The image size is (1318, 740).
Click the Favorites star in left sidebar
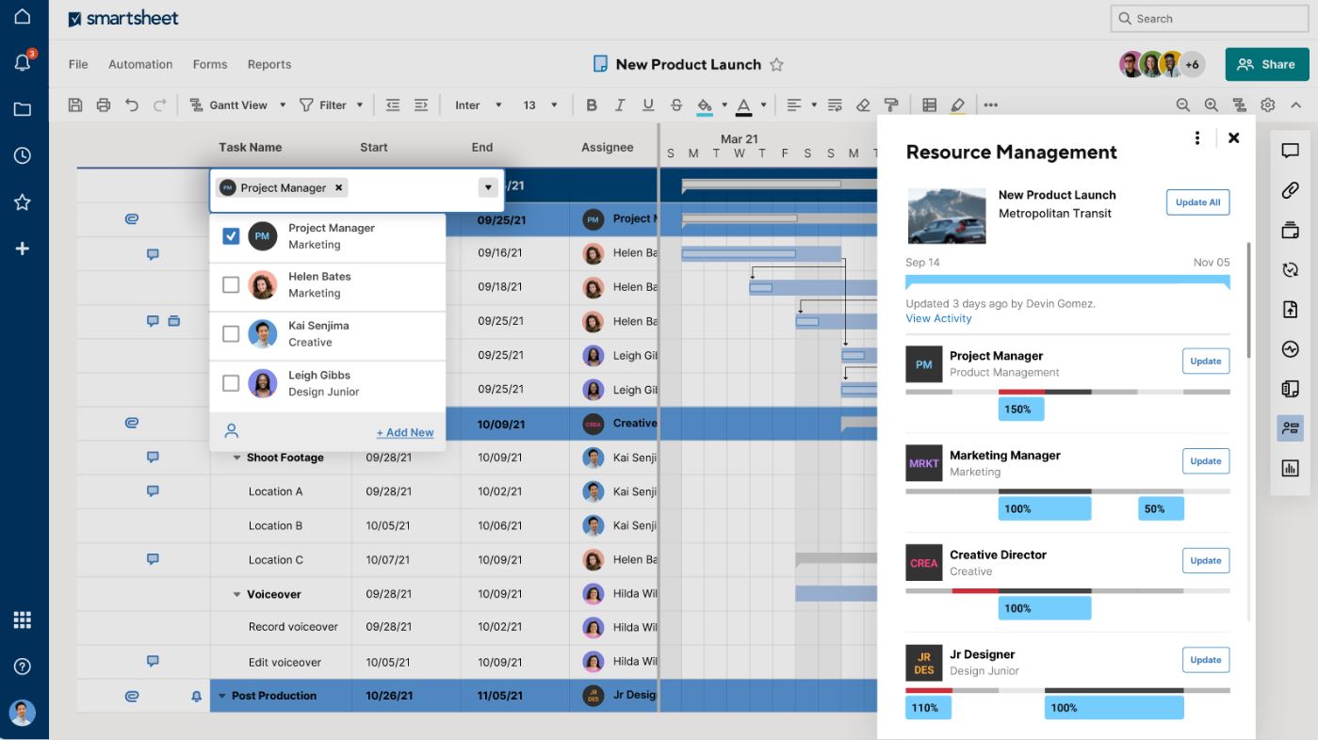23,202
